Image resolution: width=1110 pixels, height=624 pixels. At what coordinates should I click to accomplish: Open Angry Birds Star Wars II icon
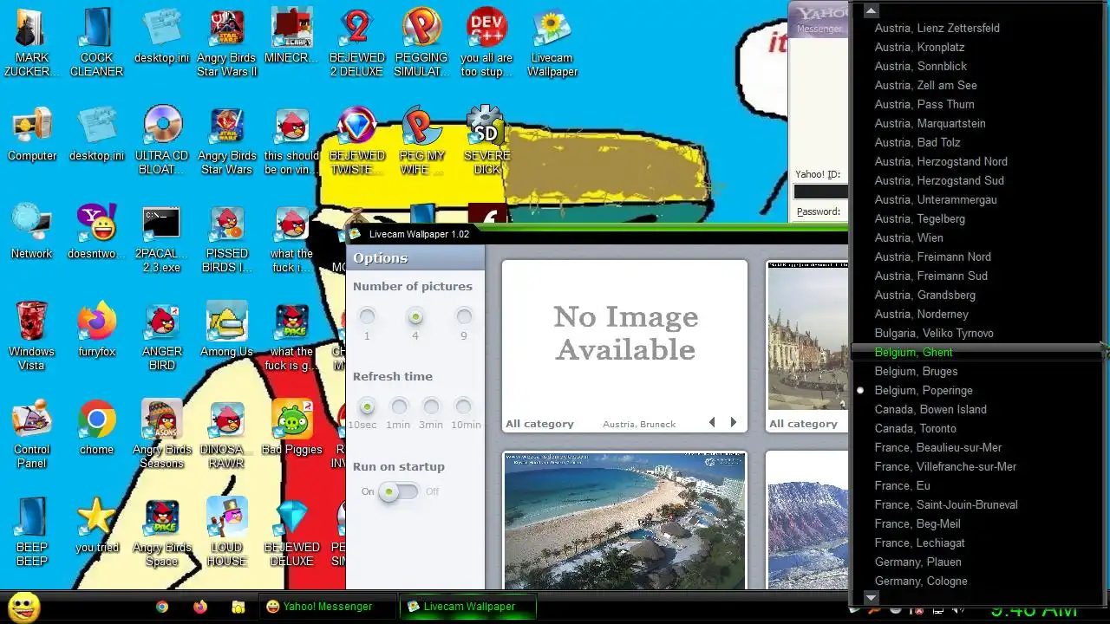226,43
